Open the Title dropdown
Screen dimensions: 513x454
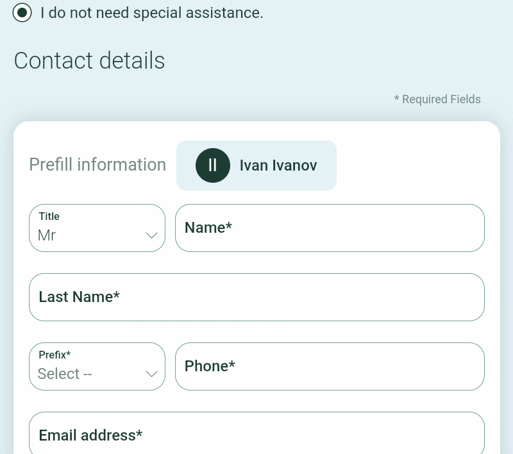pyautogui.click(x=97, y=228)
